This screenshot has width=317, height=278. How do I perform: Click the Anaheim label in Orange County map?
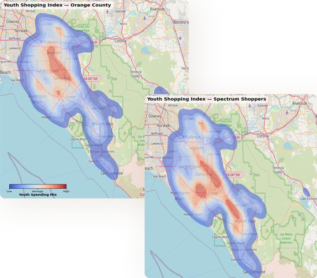pyautogui.click(x=54, y=53)
